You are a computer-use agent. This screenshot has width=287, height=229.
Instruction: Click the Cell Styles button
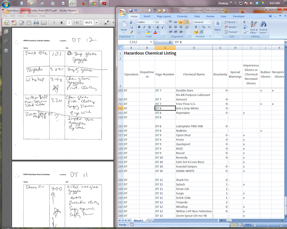(x=218, y=27)
